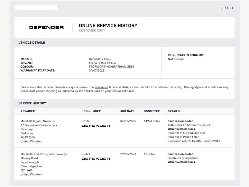Click the MODEL: label
This screenshot has width=249, height=187.
(x=26, y=59)
